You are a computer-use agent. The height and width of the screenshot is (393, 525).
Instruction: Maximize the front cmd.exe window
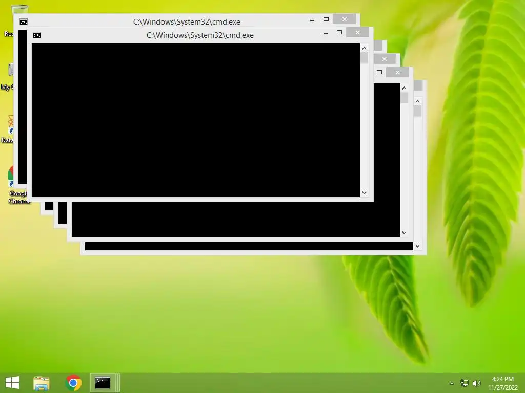point(339,32)
